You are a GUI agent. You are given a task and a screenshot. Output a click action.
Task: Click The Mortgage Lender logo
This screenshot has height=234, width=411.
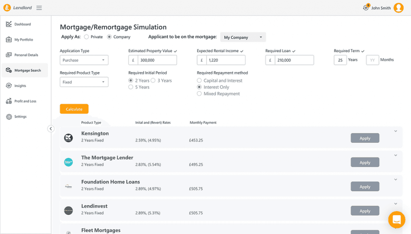point(68,162)
